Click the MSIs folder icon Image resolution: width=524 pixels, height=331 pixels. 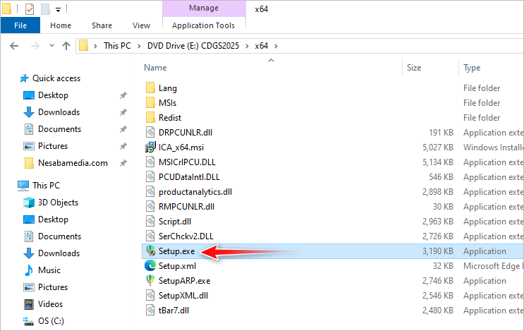pyautogui.click(x=150, y=102)
